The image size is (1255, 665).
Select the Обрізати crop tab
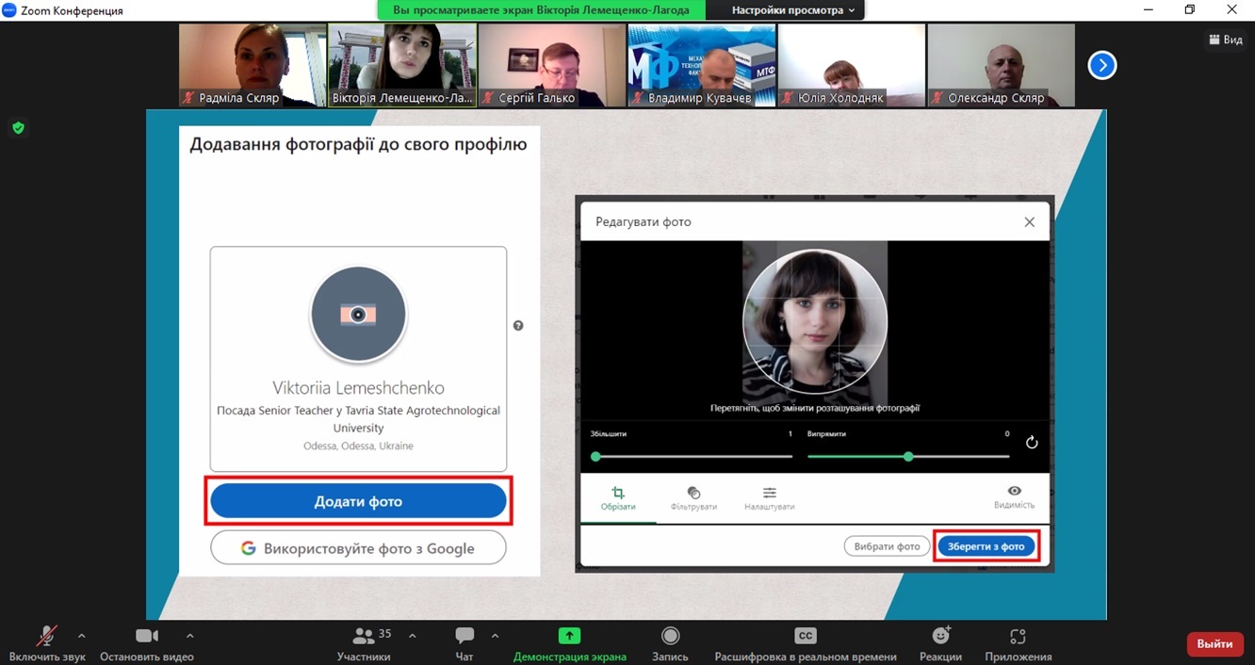618,498
